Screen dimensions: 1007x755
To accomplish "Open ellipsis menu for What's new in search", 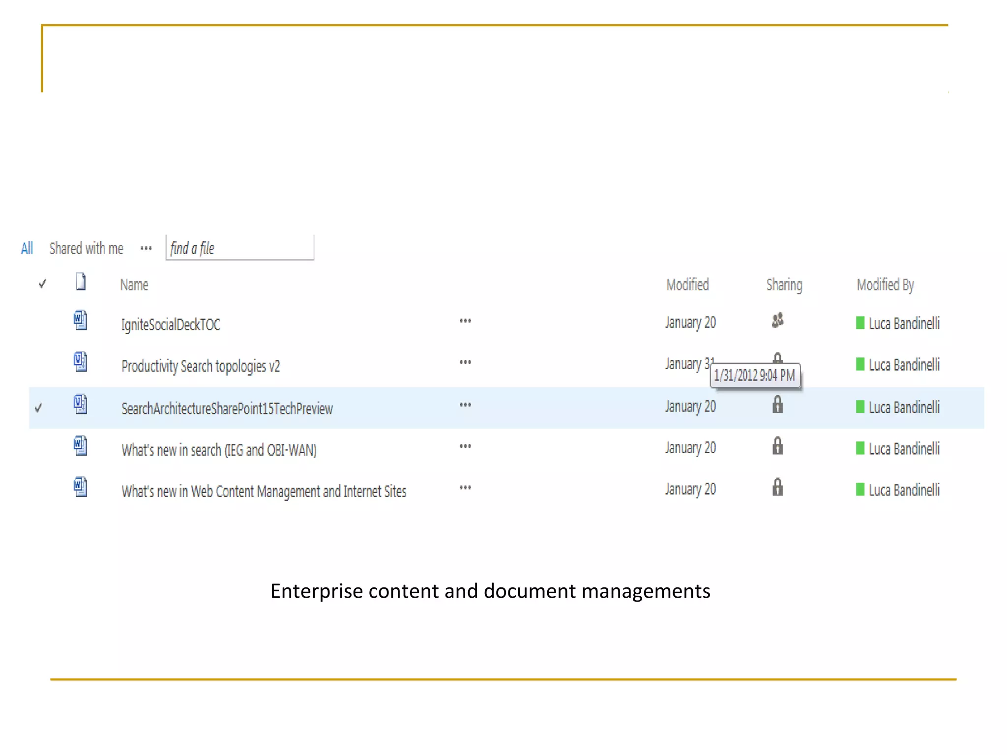I will click(465, 446).
